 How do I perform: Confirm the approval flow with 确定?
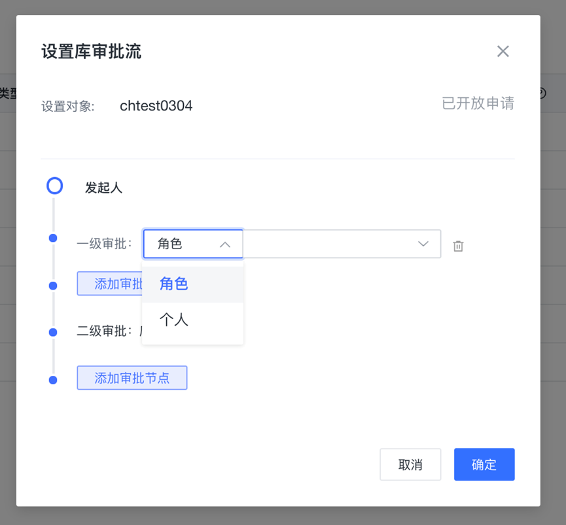point(484,464)
